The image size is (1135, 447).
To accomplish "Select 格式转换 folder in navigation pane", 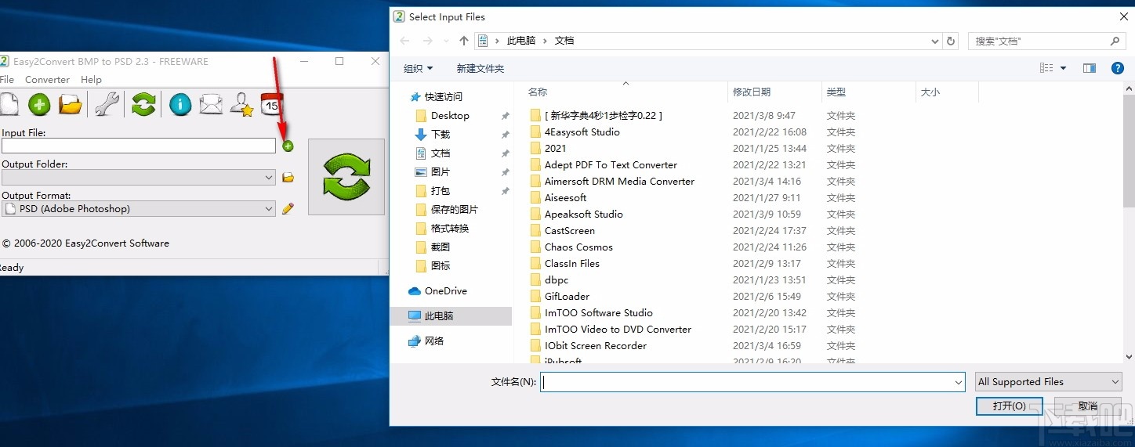I will [450, 228].
